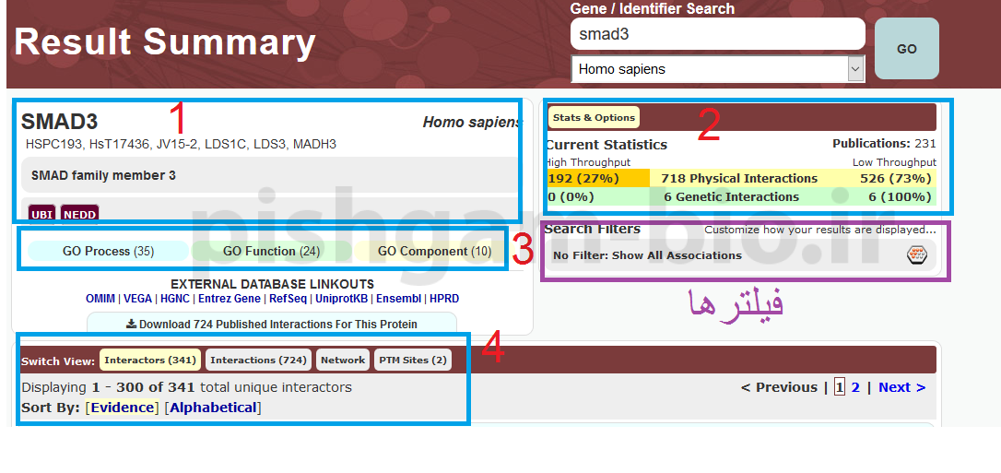Viewport: 1001px width, 473px height.
Task: Switch to Interactors (341) view
Action: click(x=149, y=360)
